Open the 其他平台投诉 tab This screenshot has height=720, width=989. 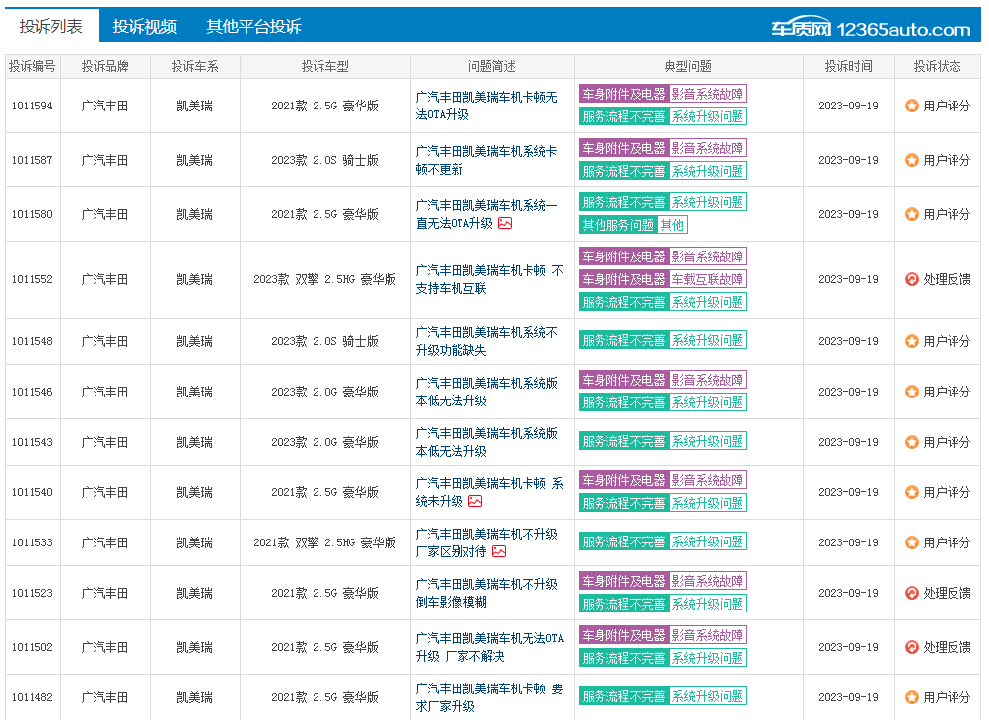(253, 26)
